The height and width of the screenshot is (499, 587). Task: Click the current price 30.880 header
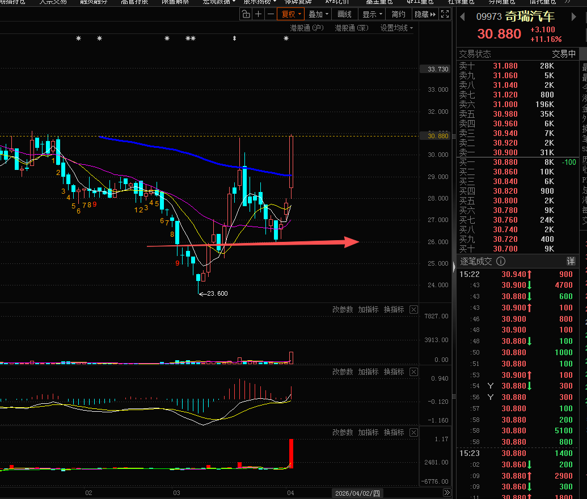click(x=499, y=34)
